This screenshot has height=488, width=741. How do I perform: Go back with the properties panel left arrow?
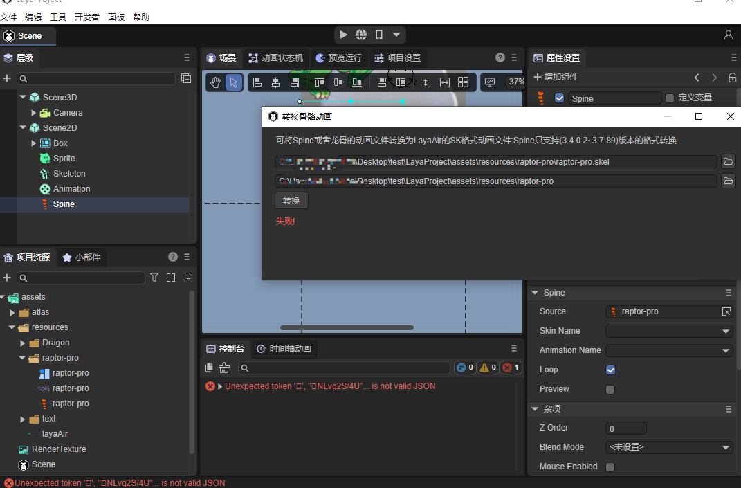point(697,77)
